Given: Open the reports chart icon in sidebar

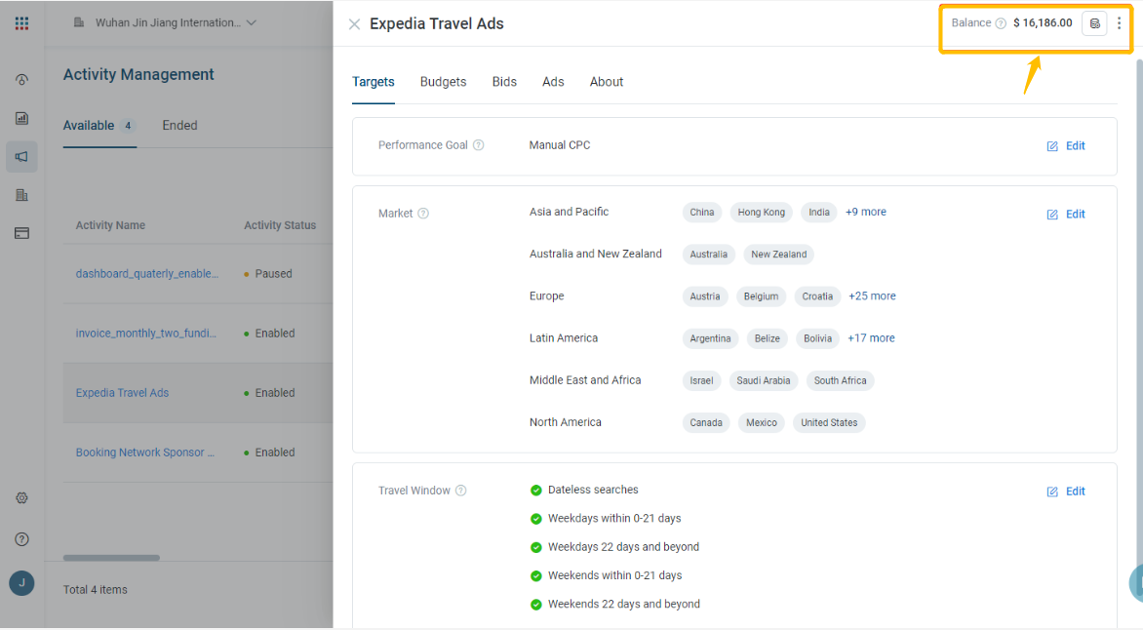Looking at the screenshot, I should click(x=21, y=118).
